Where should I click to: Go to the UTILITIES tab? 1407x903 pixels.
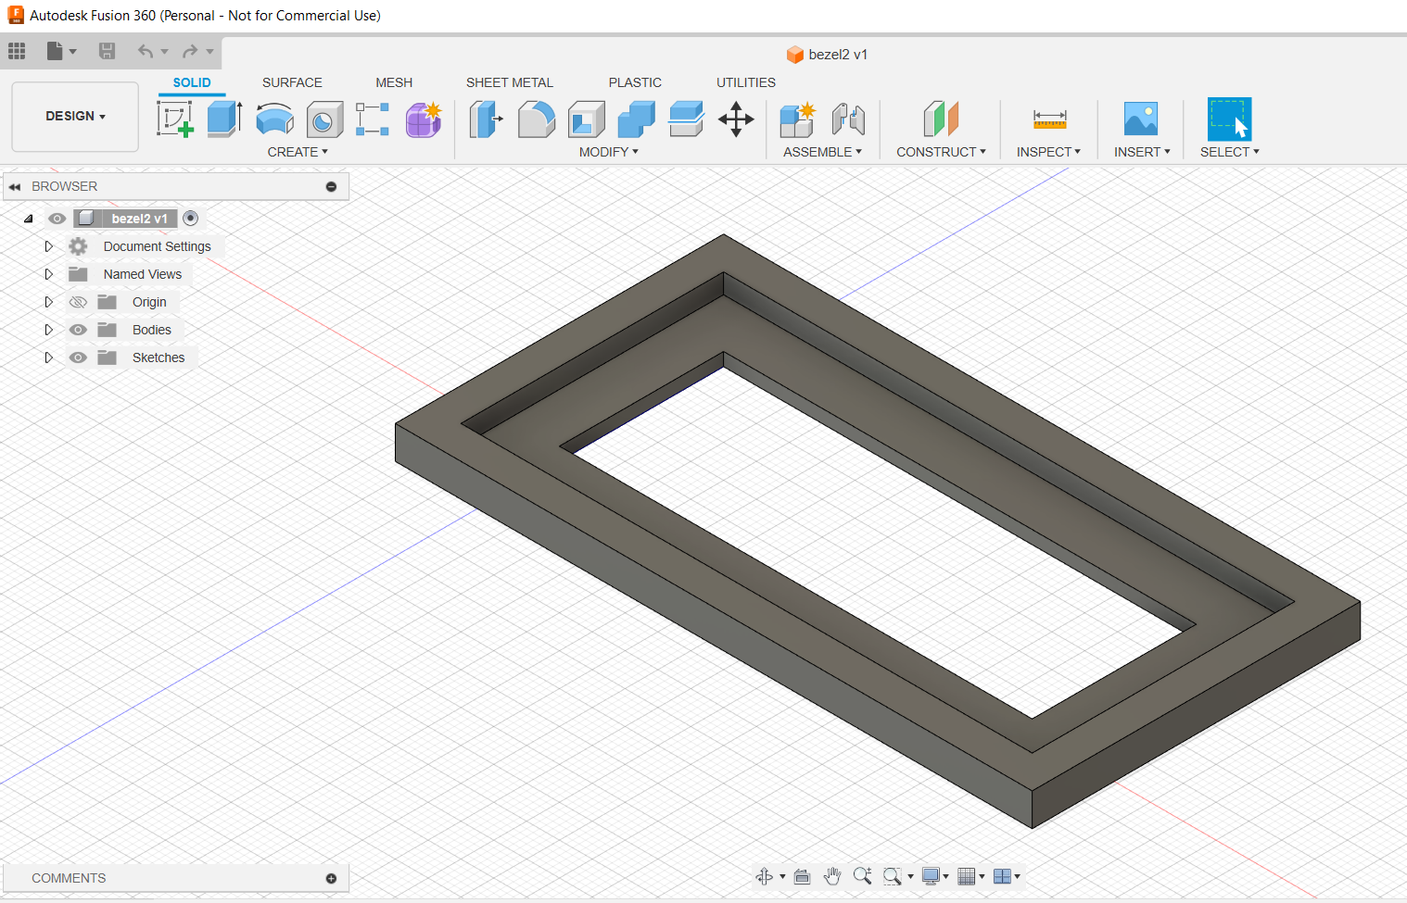[x=746, y=82]
